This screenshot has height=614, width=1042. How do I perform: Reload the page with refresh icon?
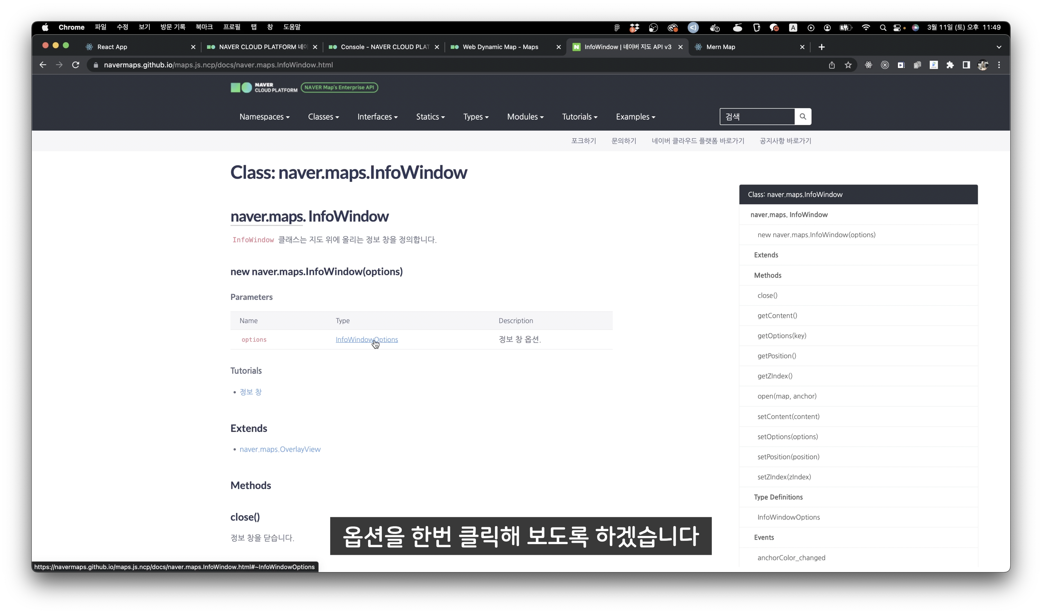tap(76, 65)
